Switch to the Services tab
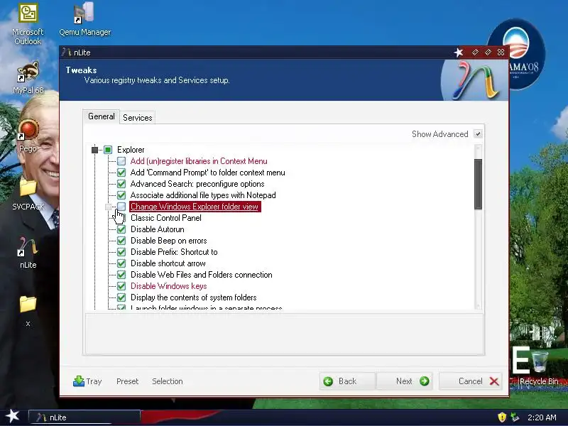Viewport: 568px width, 426px height. (x=137, y=118)
